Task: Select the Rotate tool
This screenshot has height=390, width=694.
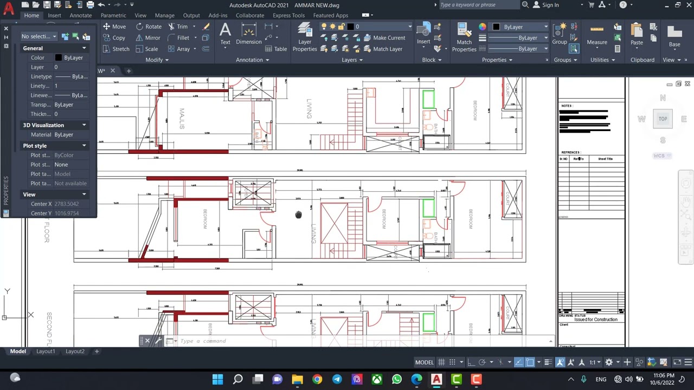Action: coord(149,27)
